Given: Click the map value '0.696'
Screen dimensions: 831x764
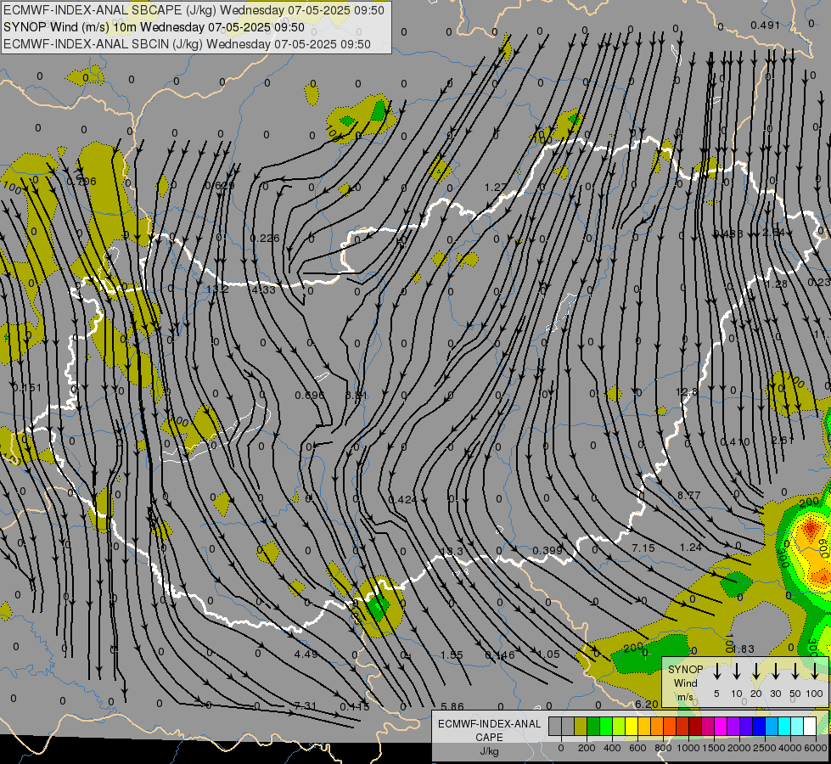Looking at the screenshot, I should pyautogui.click(x=310, y=396).
